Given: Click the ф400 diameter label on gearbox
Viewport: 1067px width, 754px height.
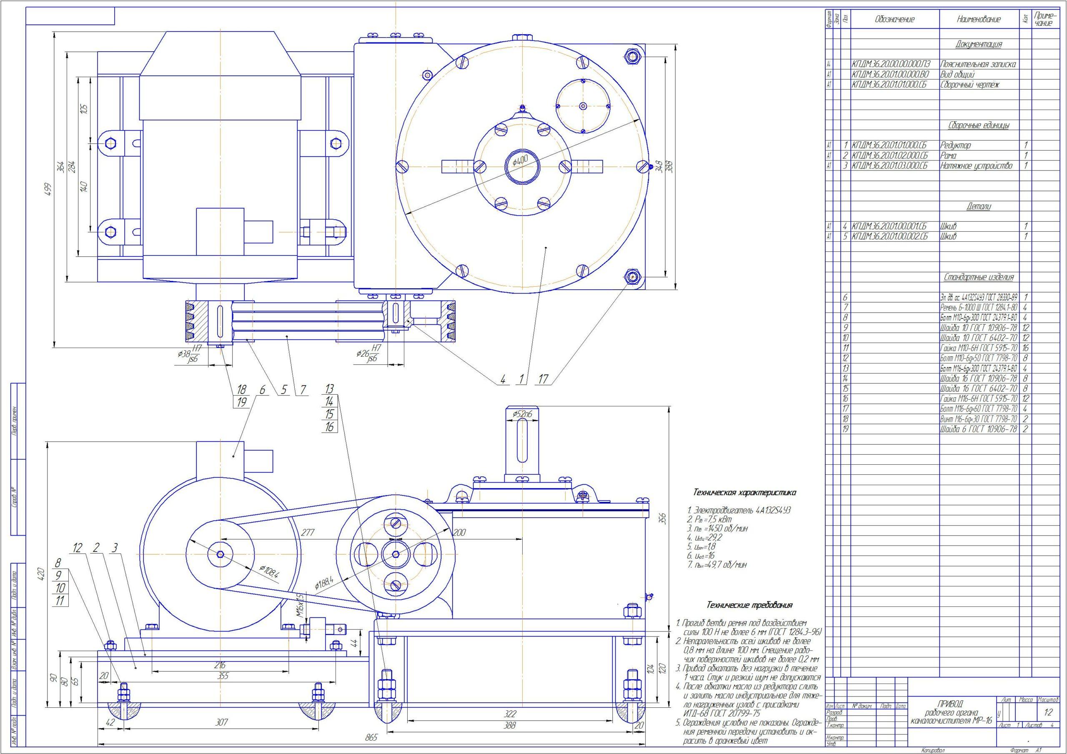Looking at the screenshot, I should pyautogui.click(x=521, y=161).
